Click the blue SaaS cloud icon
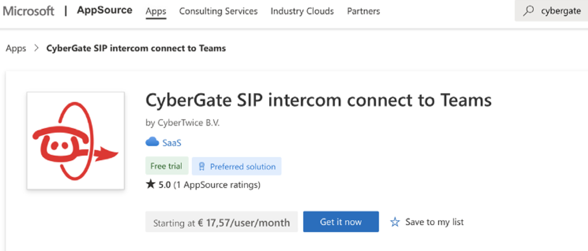This screenshot has height=251, width=588. click(152, 142)
